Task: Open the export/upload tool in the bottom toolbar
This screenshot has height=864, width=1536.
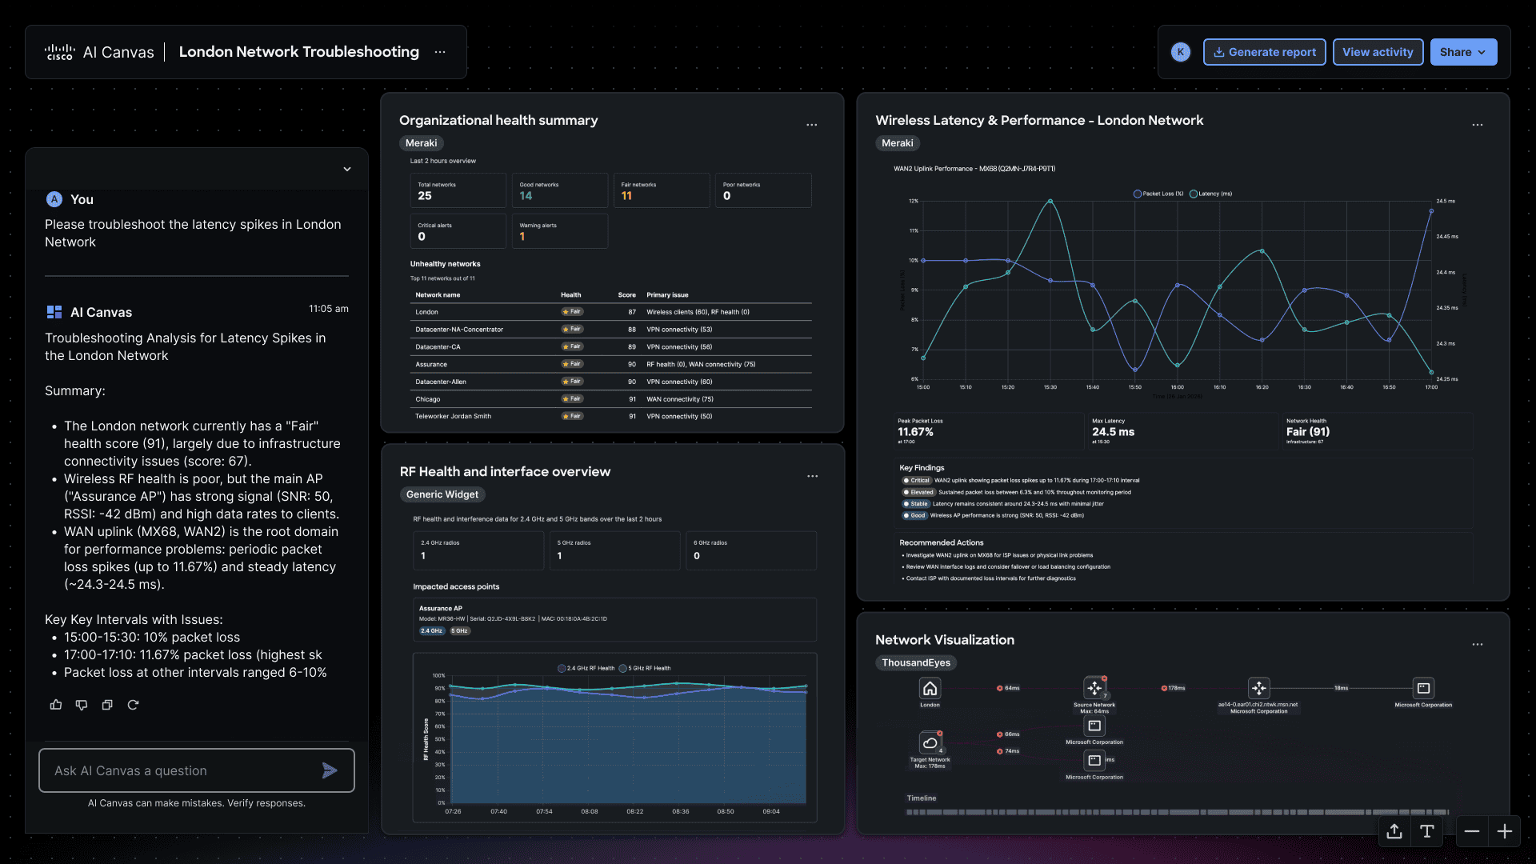Action: [x=1394, y=831]
